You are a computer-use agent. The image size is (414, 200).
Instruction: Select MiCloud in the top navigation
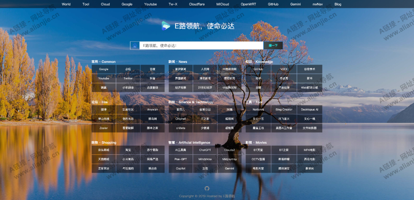[x=223, y=4]
